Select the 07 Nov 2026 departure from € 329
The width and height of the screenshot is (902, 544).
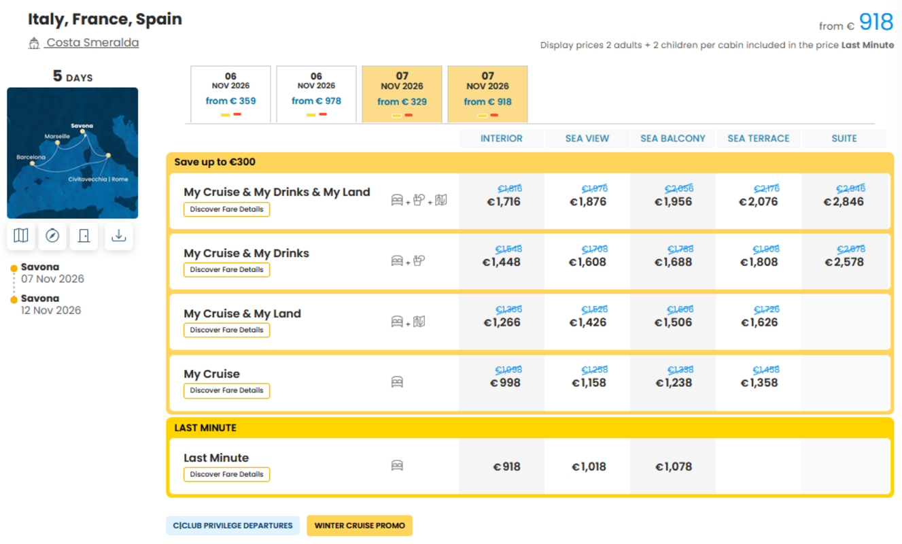pos(402,95)
